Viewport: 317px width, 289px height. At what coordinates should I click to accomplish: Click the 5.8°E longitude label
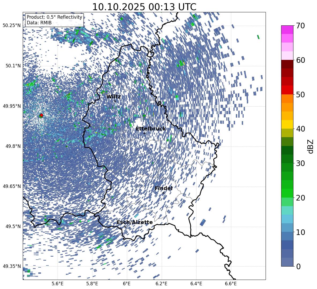92,284
